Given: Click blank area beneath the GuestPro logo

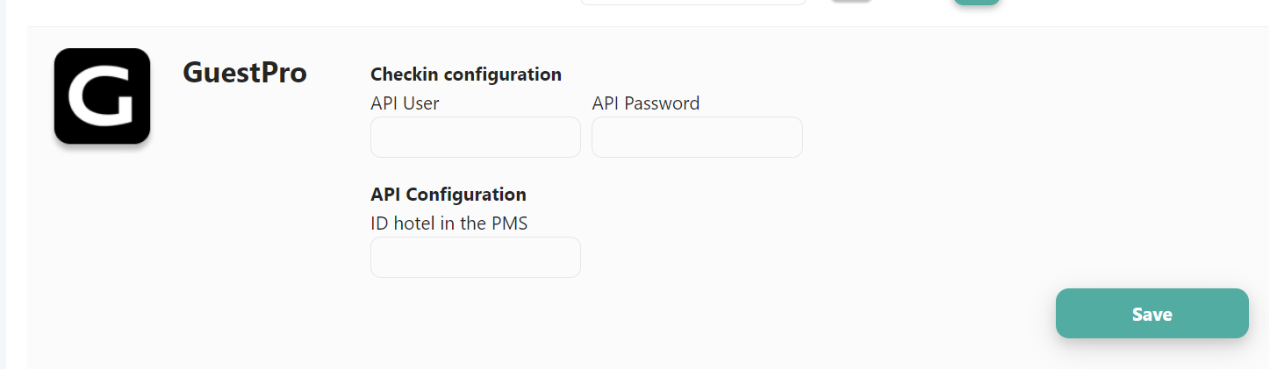Looking at the screenshot, I should click(x=102, y=254).
